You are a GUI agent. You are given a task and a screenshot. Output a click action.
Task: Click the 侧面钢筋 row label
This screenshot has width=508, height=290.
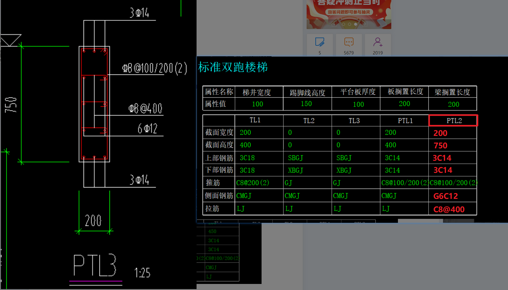[219, 196]
